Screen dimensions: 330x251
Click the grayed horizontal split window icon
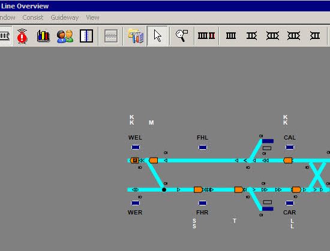(x=111, y=36)
